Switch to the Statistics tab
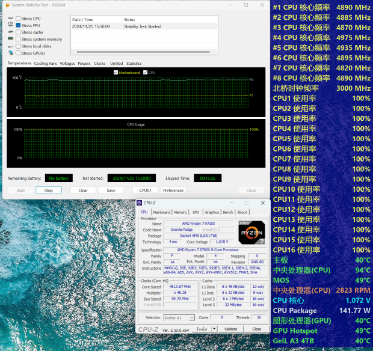 click(x=134, y=64)
